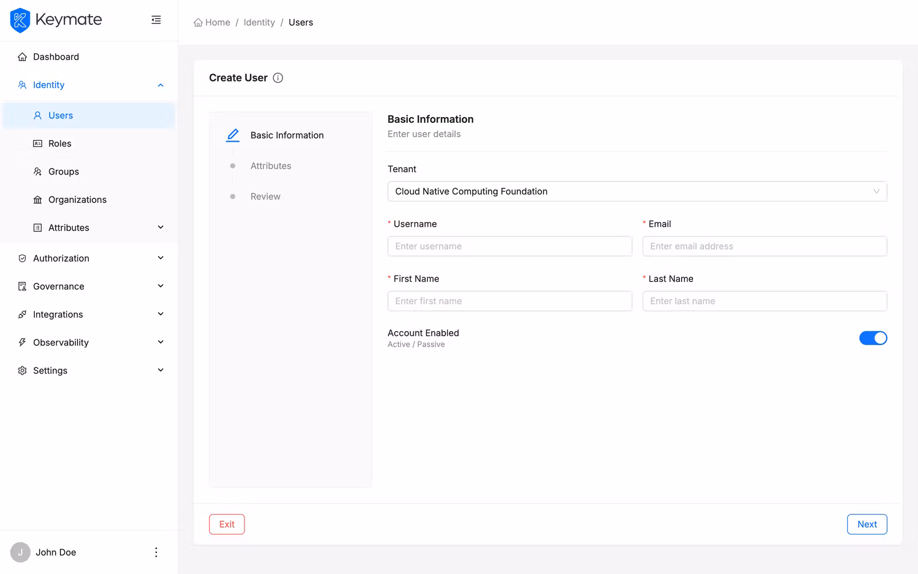Select the Organizations building icon
The width and height of the screenshot is (918, 574).
[37, 199]
